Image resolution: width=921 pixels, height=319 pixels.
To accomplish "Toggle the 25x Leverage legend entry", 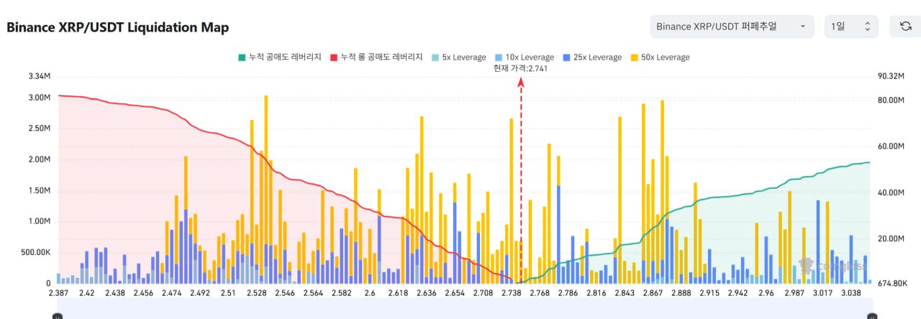I will [593, 57].
